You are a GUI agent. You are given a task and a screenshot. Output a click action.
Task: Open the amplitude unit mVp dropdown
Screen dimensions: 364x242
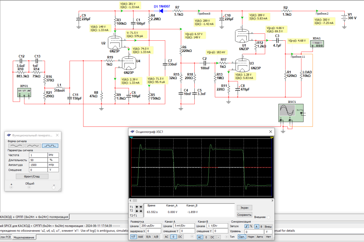(x=53, y=165)
